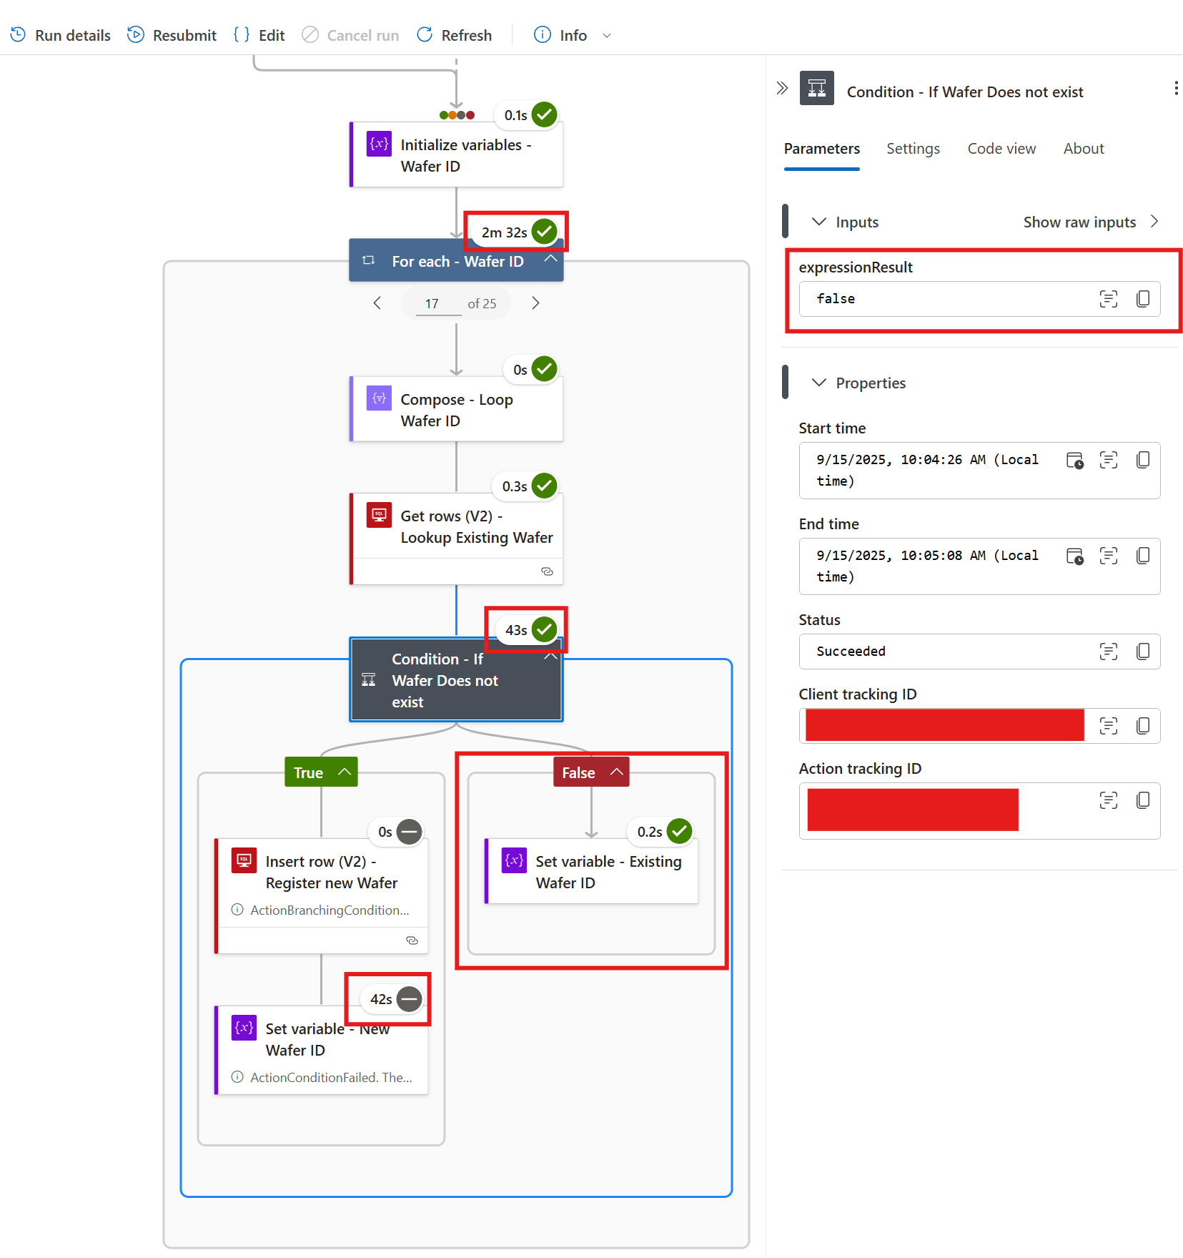Copy the expressionResult false value
Image resolution: width=1183 pixels, height=1258 pixels.
click(1143, 299)
